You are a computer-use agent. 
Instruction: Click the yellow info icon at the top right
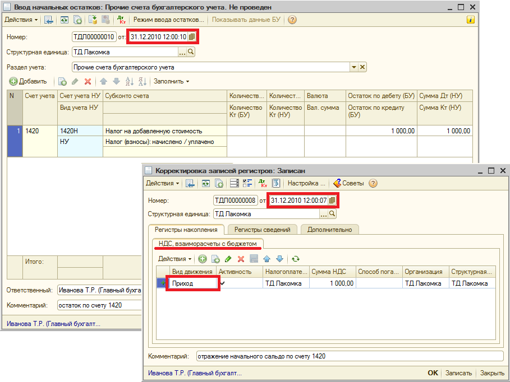coord(470,20)
